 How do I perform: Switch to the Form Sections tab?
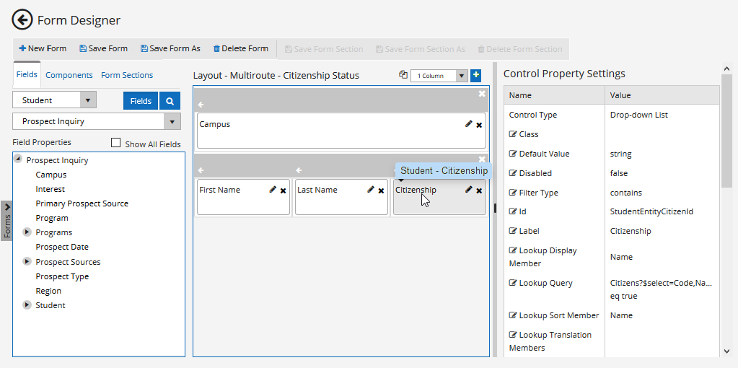click(127, 75)
